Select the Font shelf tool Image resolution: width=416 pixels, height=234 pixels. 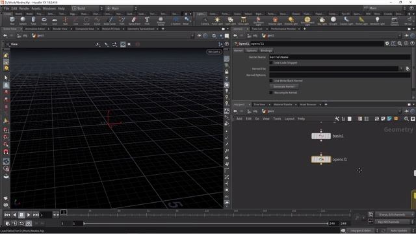(x=147, y=20)
